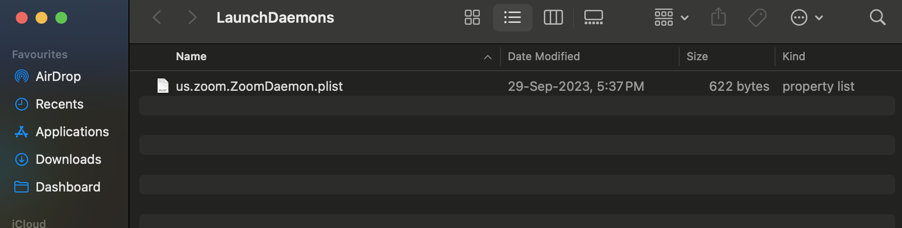Switch to icon grid view

[472, 18]
